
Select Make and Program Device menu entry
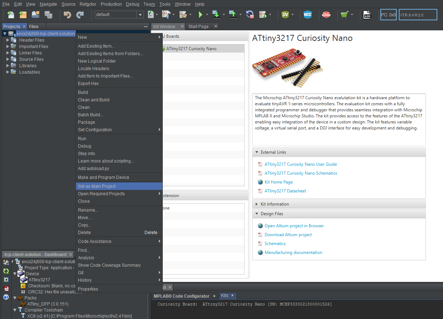119,177
